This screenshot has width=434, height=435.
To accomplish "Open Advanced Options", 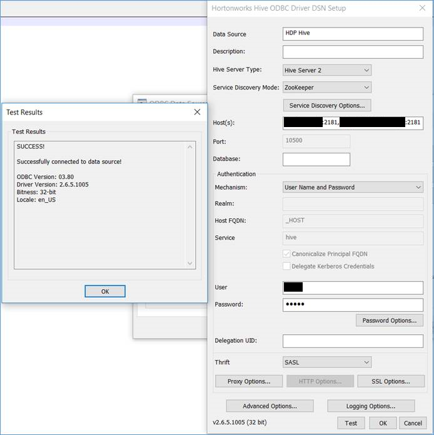I will [270, 406].
